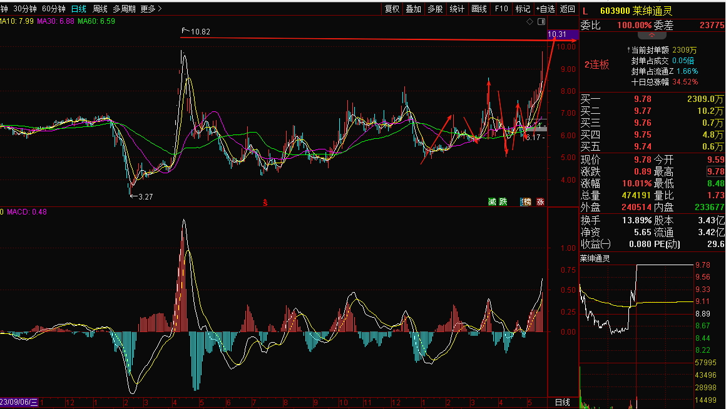Open the 多周期 multi-period view
Viewport: 726px width, 409px height.
pyautogui.click(x=124, y=9)
